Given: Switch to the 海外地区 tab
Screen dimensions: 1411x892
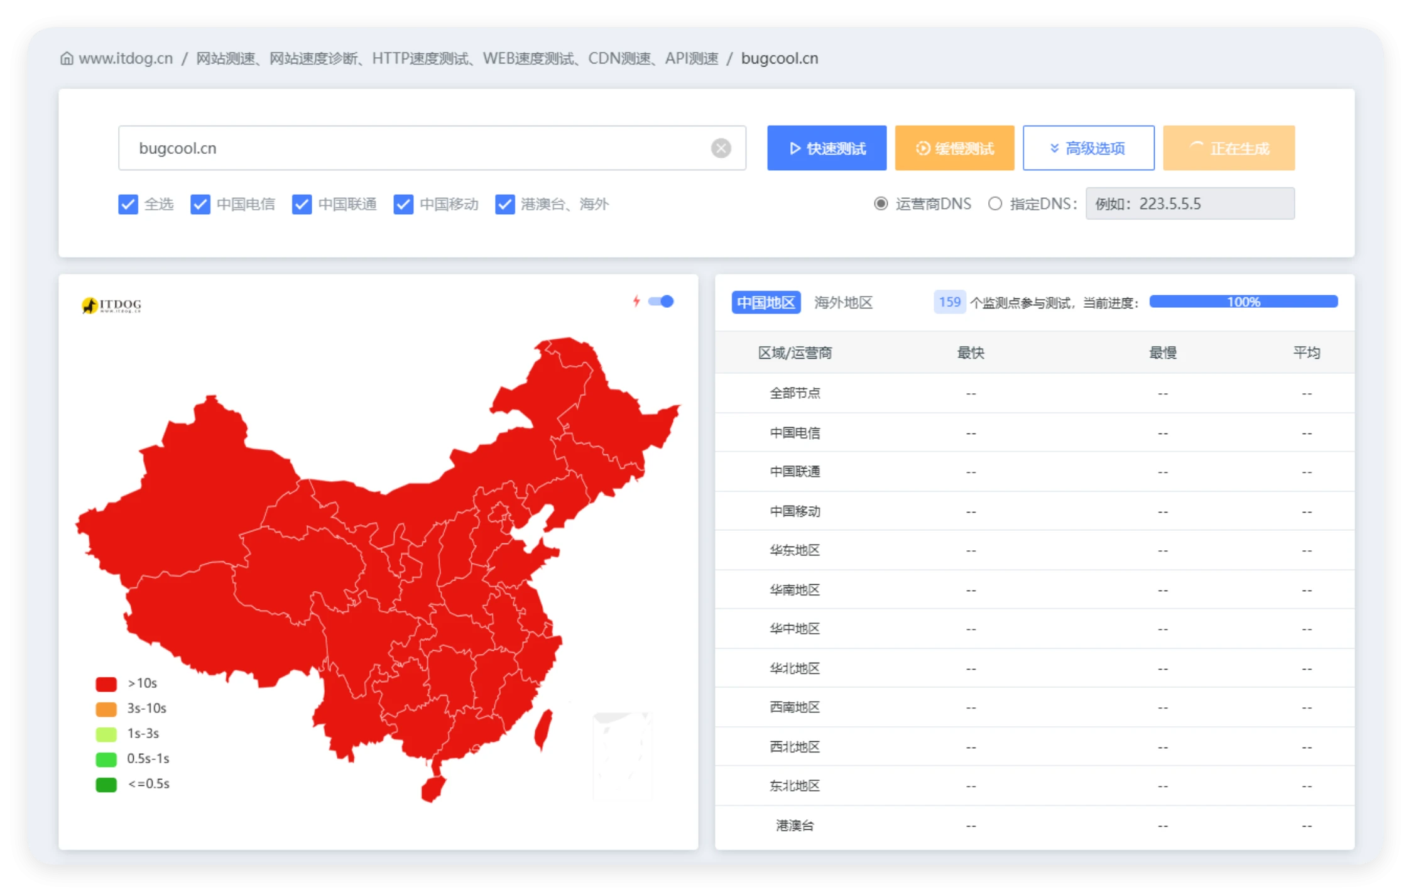Looking at the screenshot, I should click(x=843, y=303).
